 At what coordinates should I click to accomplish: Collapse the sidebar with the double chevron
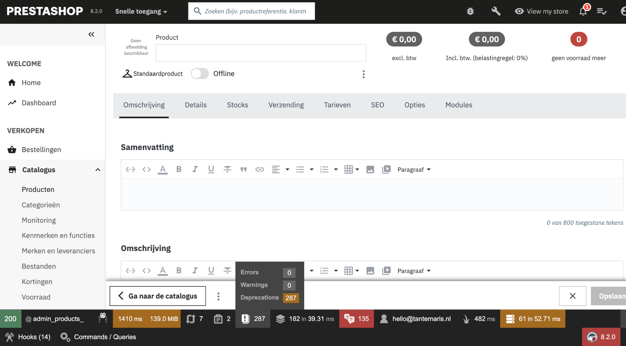pyautogui.click(x=91, y=34)
